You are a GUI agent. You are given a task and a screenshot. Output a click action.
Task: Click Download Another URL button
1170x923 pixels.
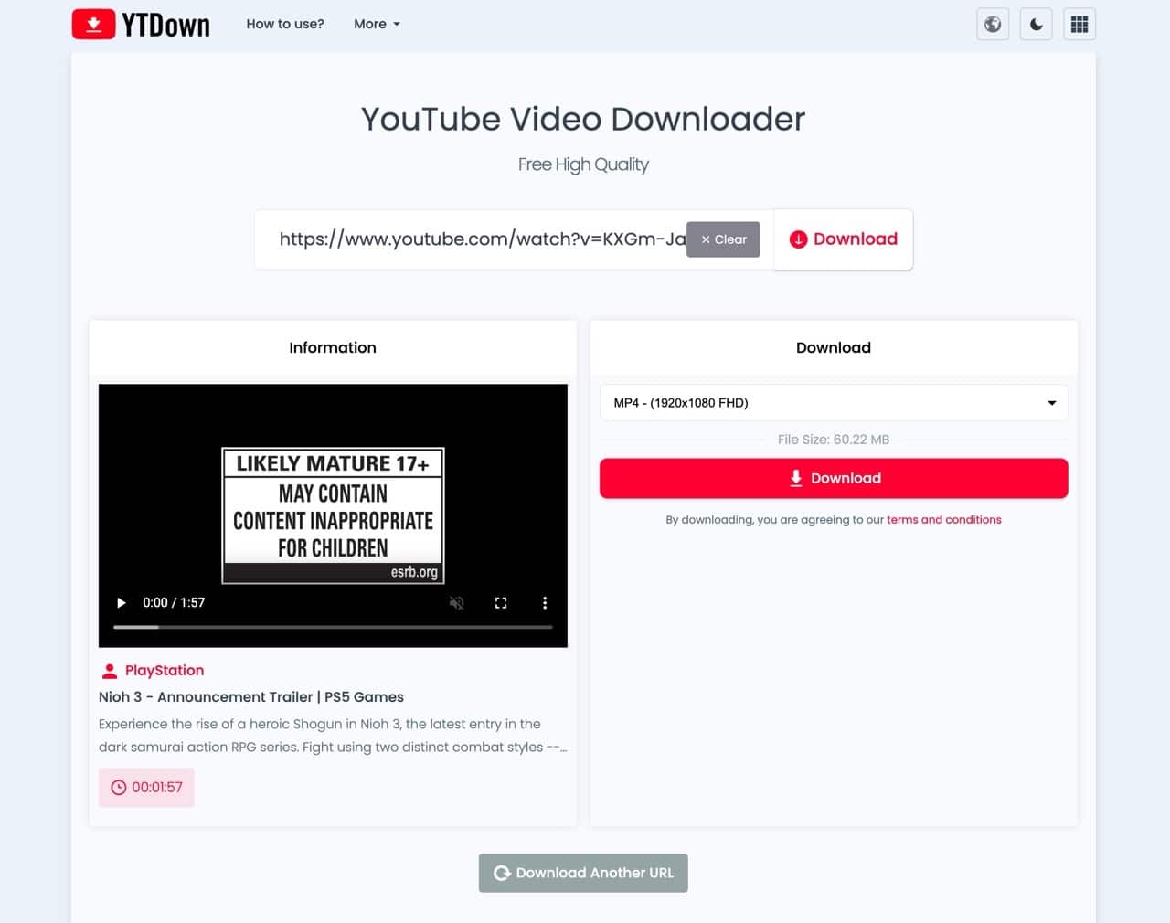(583, 874)
